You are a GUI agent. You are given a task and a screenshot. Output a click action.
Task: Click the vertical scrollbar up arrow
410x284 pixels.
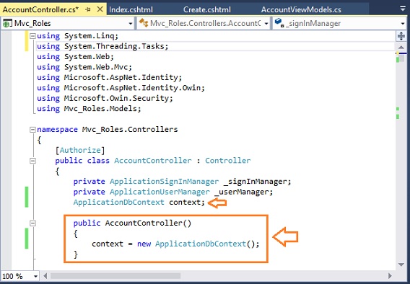click(x=401, y=48)
